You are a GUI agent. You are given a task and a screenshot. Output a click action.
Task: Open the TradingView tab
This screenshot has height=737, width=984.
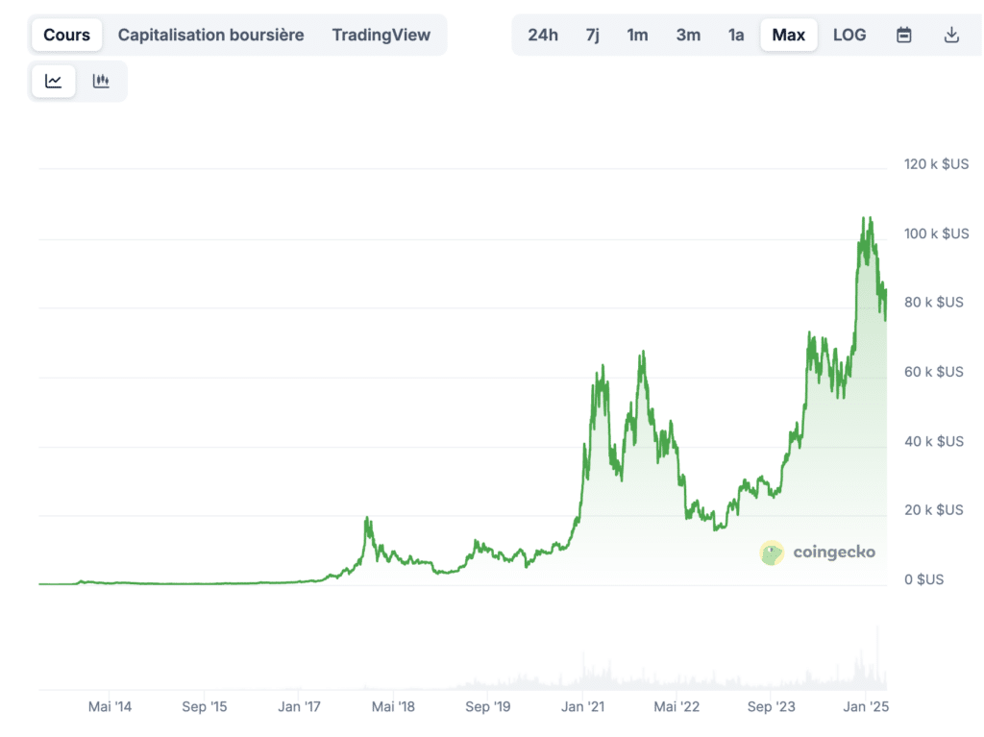[381, 36]
